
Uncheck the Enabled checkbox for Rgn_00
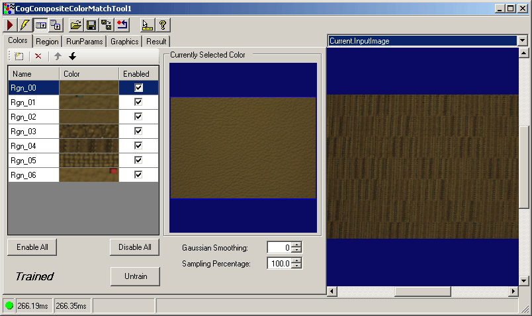pyautogui.click(x=139, y=87)
